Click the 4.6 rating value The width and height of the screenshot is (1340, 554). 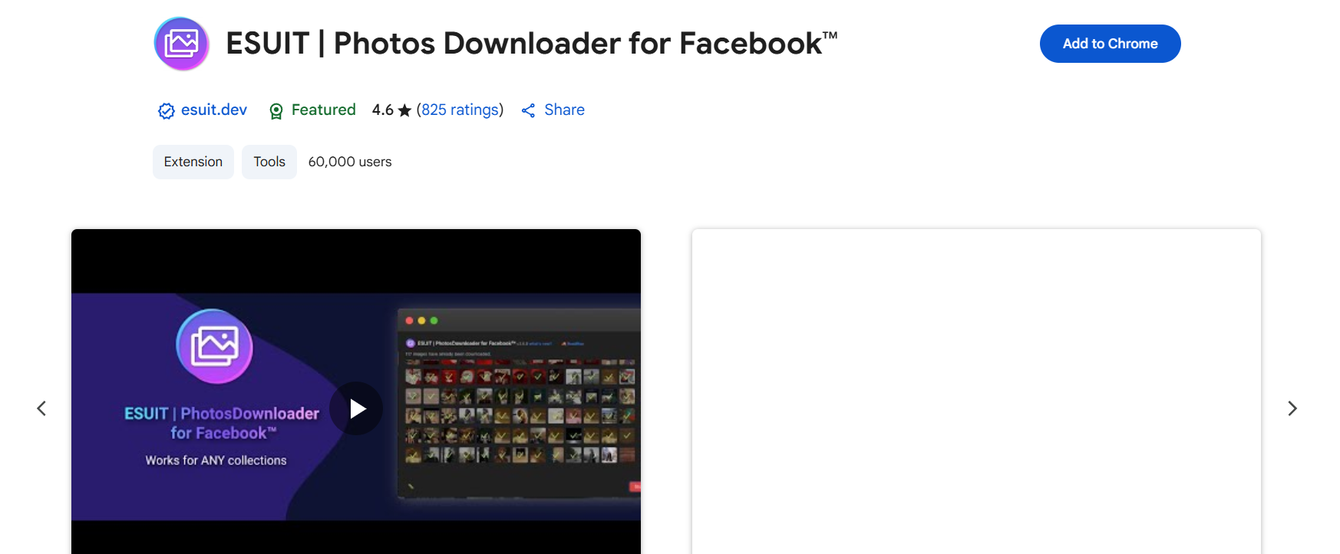[382, 110]
